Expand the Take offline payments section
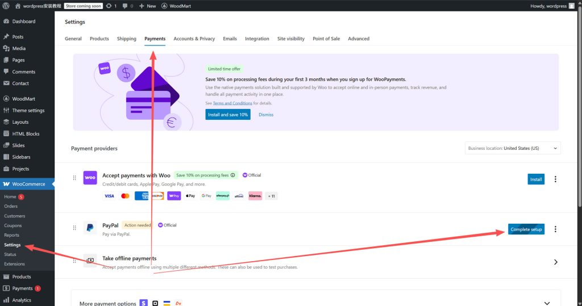This screenshot has width=582, height=306. point(555,262)
